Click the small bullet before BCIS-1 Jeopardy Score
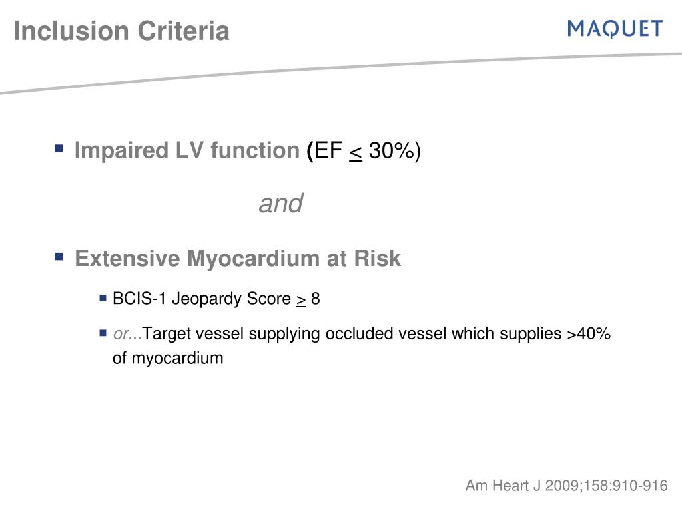This screenshot has width=682, height=511. coord(103,298)
